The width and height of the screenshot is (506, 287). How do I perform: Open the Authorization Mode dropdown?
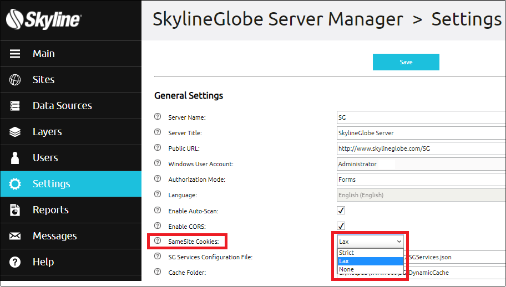coord(421,180)
